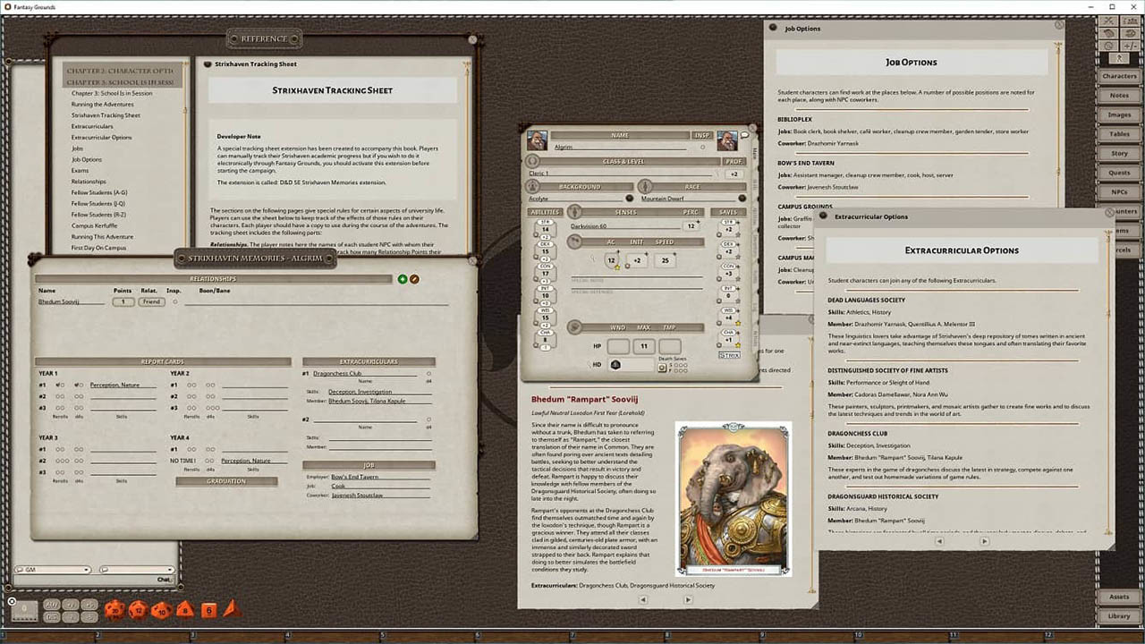Open the Story sidebar tab

[x=1118, y=153]
